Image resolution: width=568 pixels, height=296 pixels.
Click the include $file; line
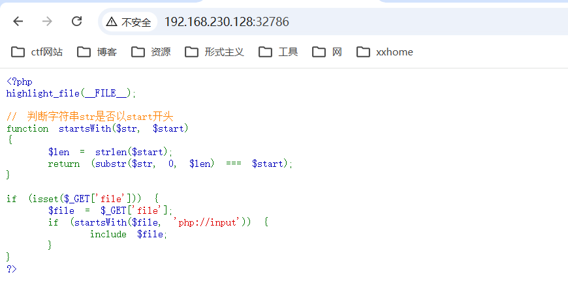[129, 234]
